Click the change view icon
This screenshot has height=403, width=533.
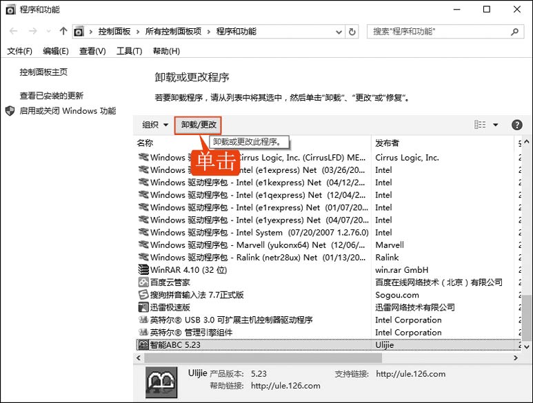tap(480, 125)
